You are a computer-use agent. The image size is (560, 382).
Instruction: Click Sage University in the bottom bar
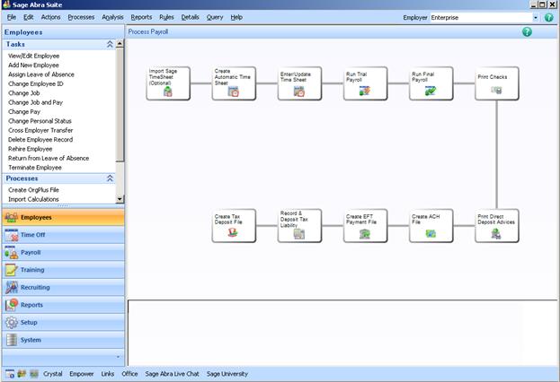point(227,374)
